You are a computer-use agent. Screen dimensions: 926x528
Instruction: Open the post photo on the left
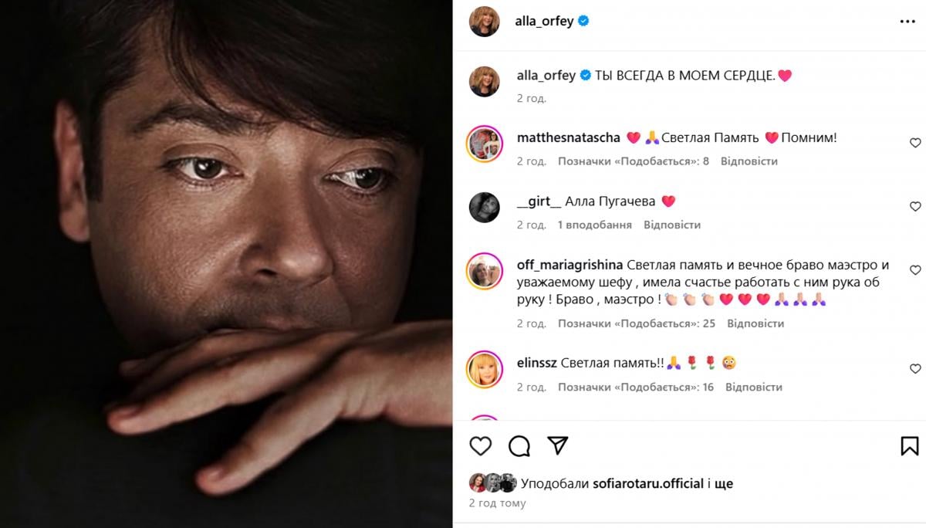(226, 264)
